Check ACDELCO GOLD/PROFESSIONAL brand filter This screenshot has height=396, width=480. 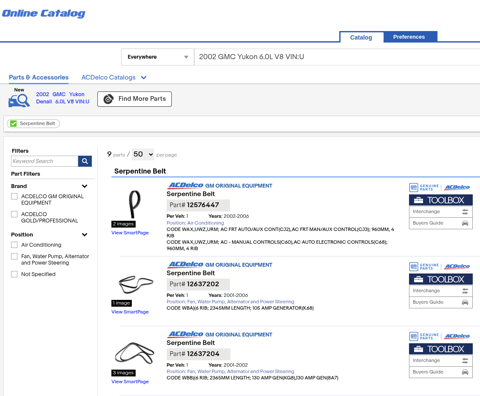click(x=14, y=214)
